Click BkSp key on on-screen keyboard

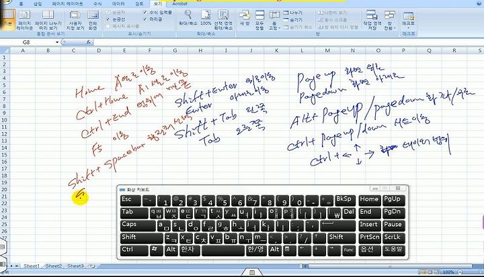(x=345, y=201)
